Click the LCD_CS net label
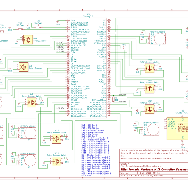This screenshot has width=188, height=188. point(60,44)
